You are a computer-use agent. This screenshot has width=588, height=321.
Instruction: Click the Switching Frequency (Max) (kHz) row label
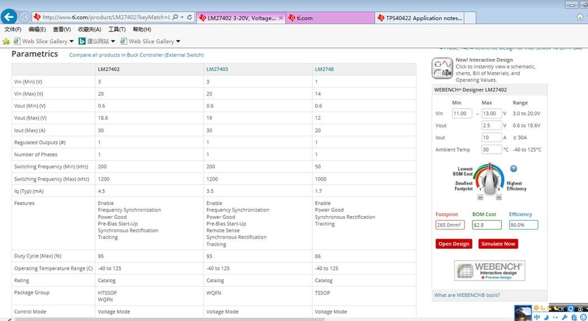[x=52, y=179]
